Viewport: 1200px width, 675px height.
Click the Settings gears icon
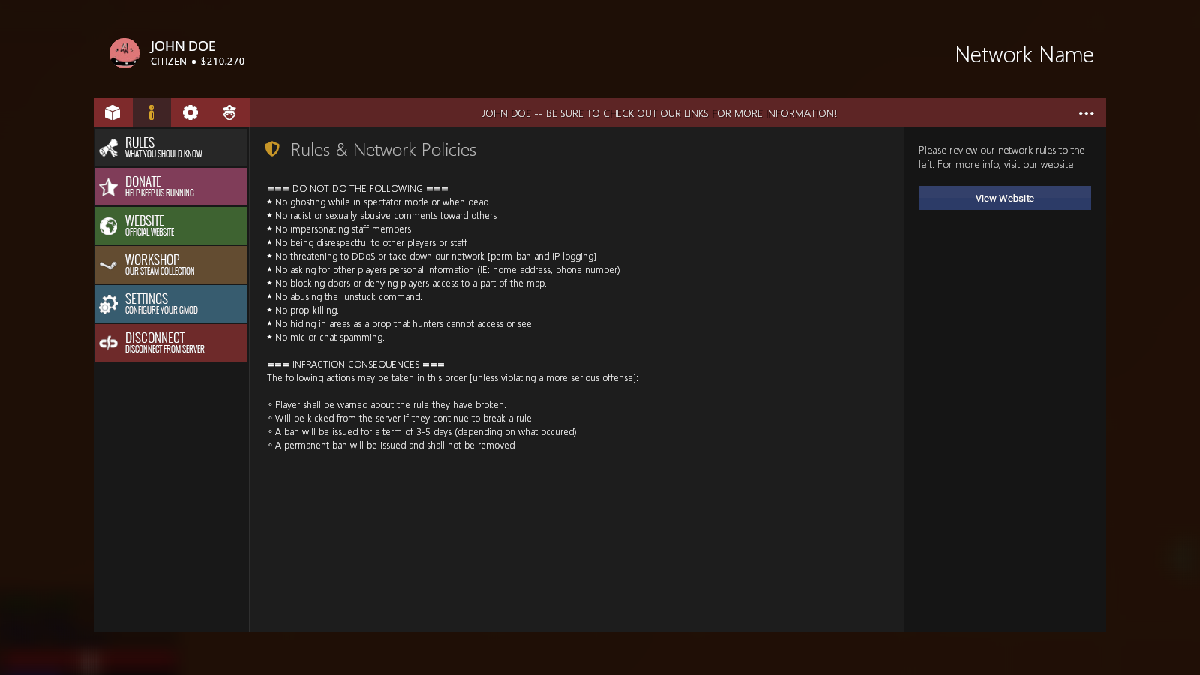[x=109, y=304]
